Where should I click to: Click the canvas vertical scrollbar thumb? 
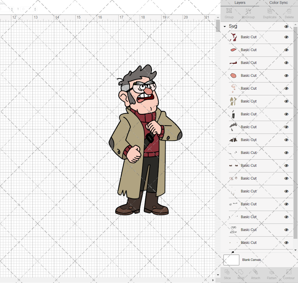pyautogui.click(x=218, y=25)
